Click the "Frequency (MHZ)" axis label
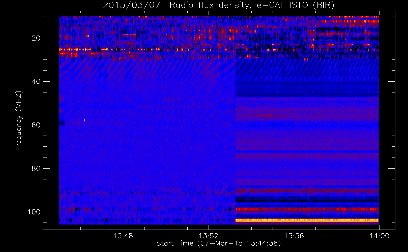This screenshot has height=252, width=408. (19, 121)
